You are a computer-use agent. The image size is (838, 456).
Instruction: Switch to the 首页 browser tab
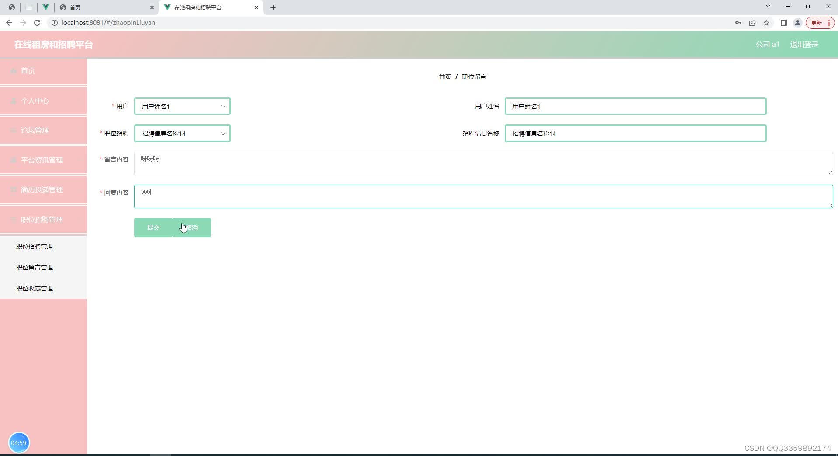tap(106, 7)
